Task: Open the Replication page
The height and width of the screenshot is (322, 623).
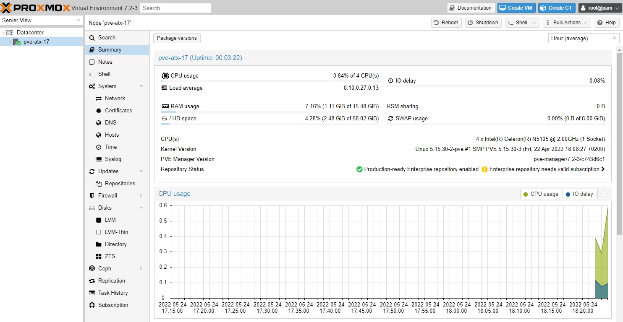Action: pos(117,280)
